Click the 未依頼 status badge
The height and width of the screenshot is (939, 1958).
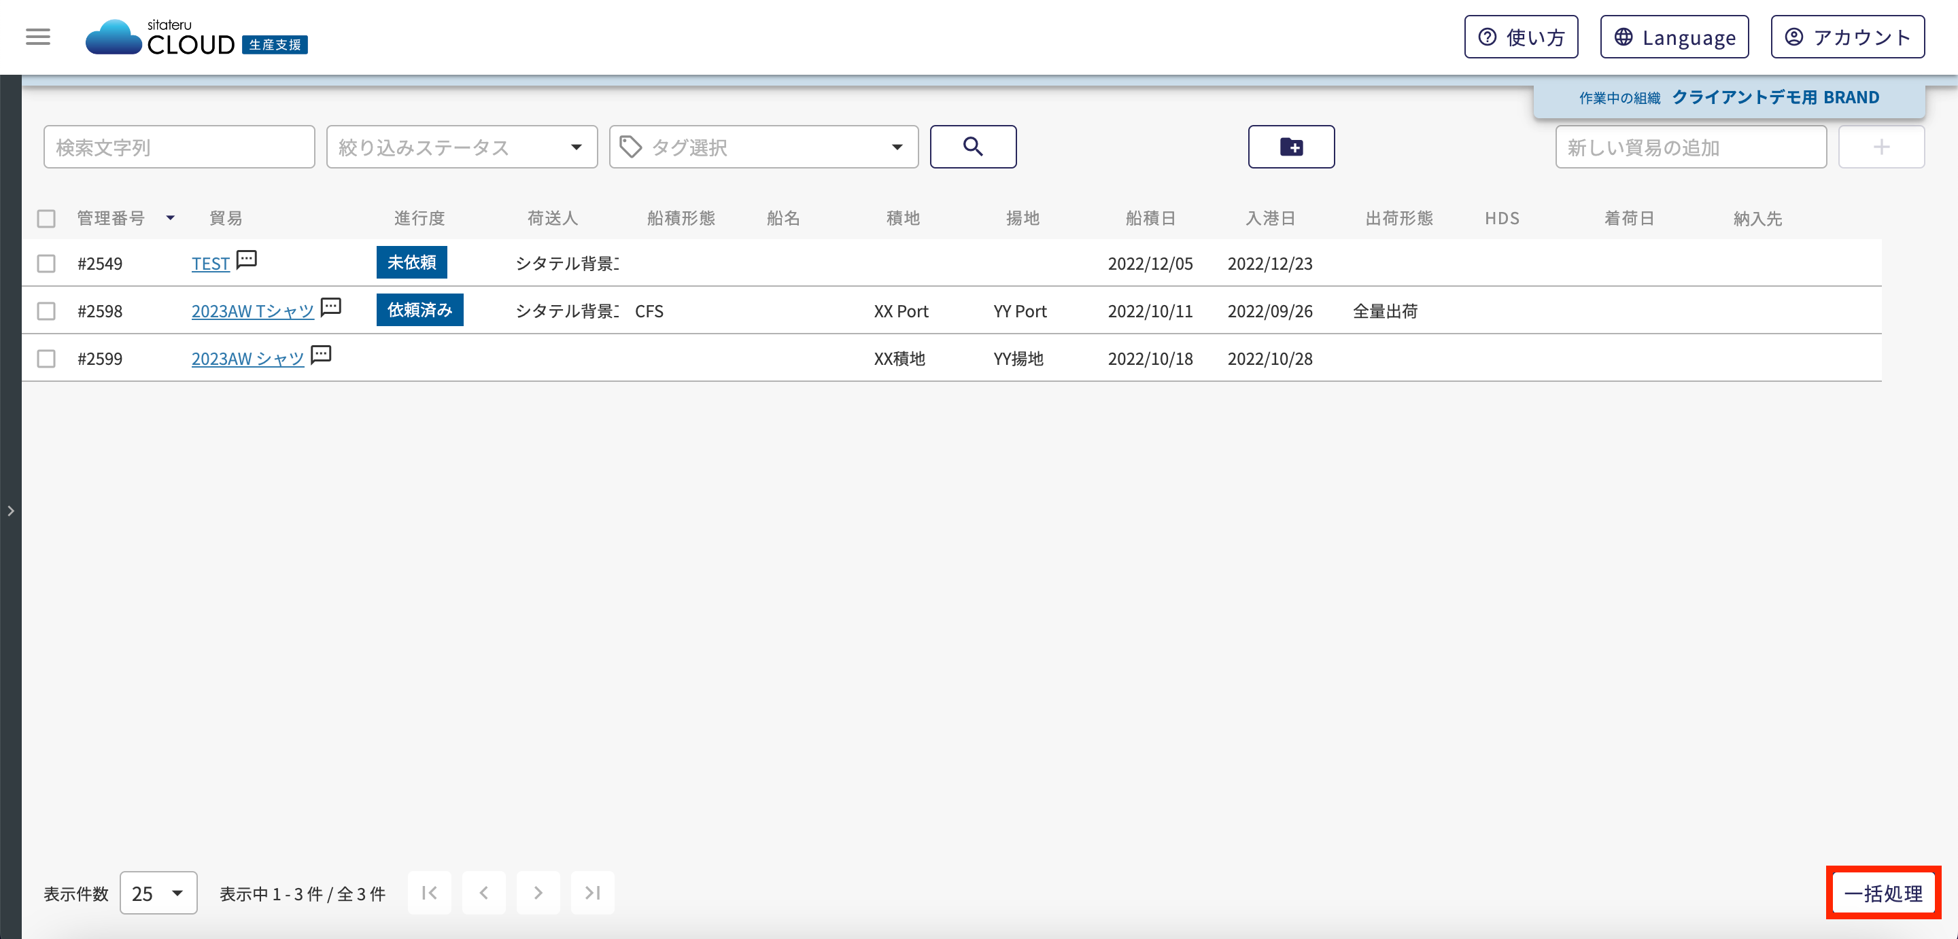tap(412, 262)
